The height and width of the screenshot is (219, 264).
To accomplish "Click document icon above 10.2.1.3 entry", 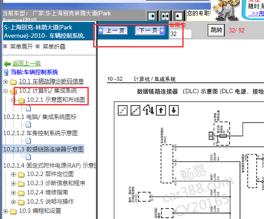I will (x=28, y=141).
